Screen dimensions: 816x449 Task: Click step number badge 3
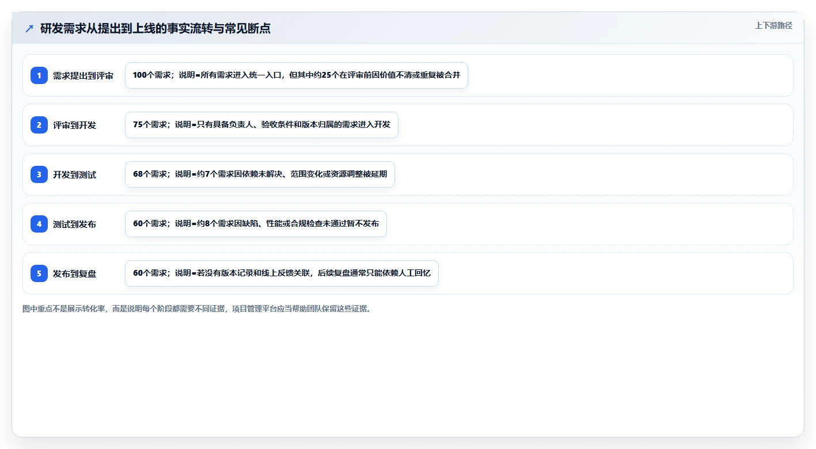[x=39, y=174]
